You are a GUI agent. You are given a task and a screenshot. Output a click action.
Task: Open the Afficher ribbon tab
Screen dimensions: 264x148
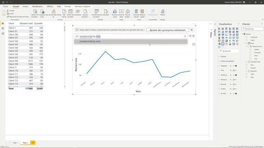(50, 7)
